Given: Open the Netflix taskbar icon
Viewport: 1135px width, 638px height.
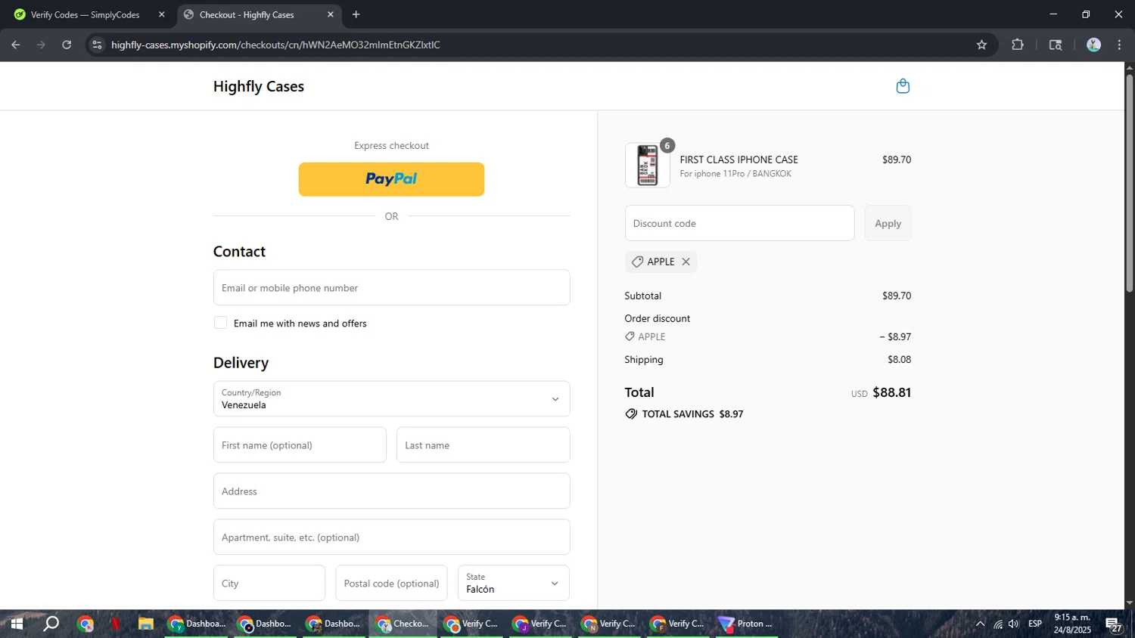Looking at the screenshot, I should click(115, 624).
